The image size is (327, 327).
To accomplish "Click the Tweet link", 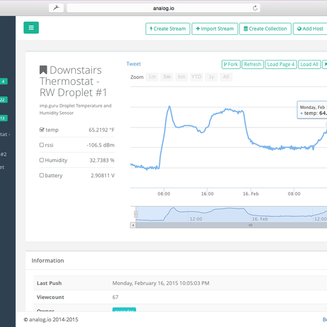I will click(x=134, y=64).
